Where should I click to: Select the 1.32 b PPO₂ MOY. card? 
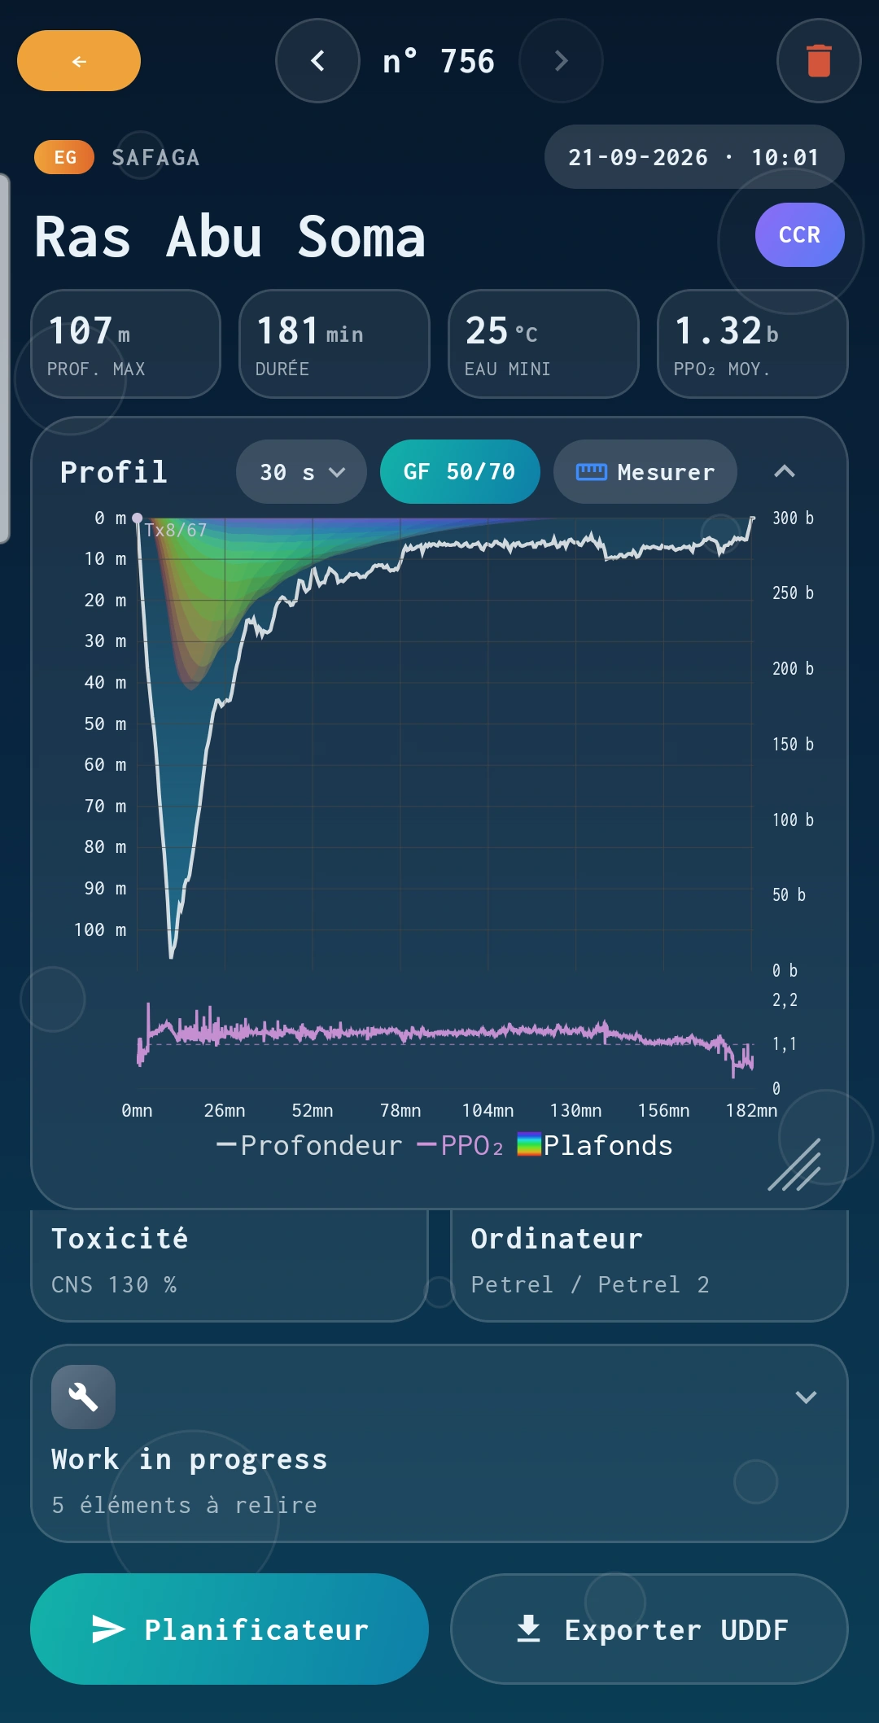tap(753, 343)
